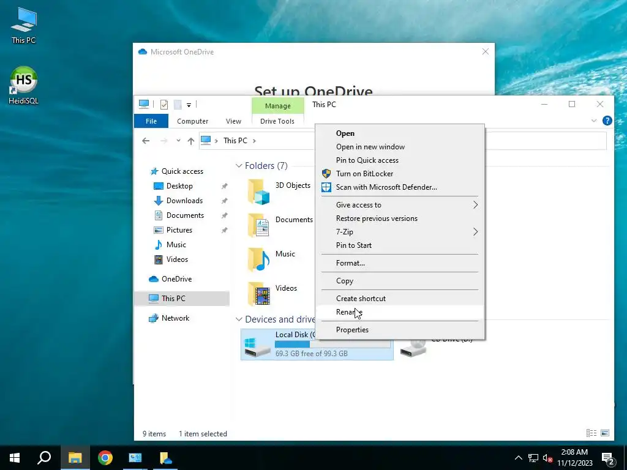Open the taskbar Search magnifier

(x=44, y=458)
